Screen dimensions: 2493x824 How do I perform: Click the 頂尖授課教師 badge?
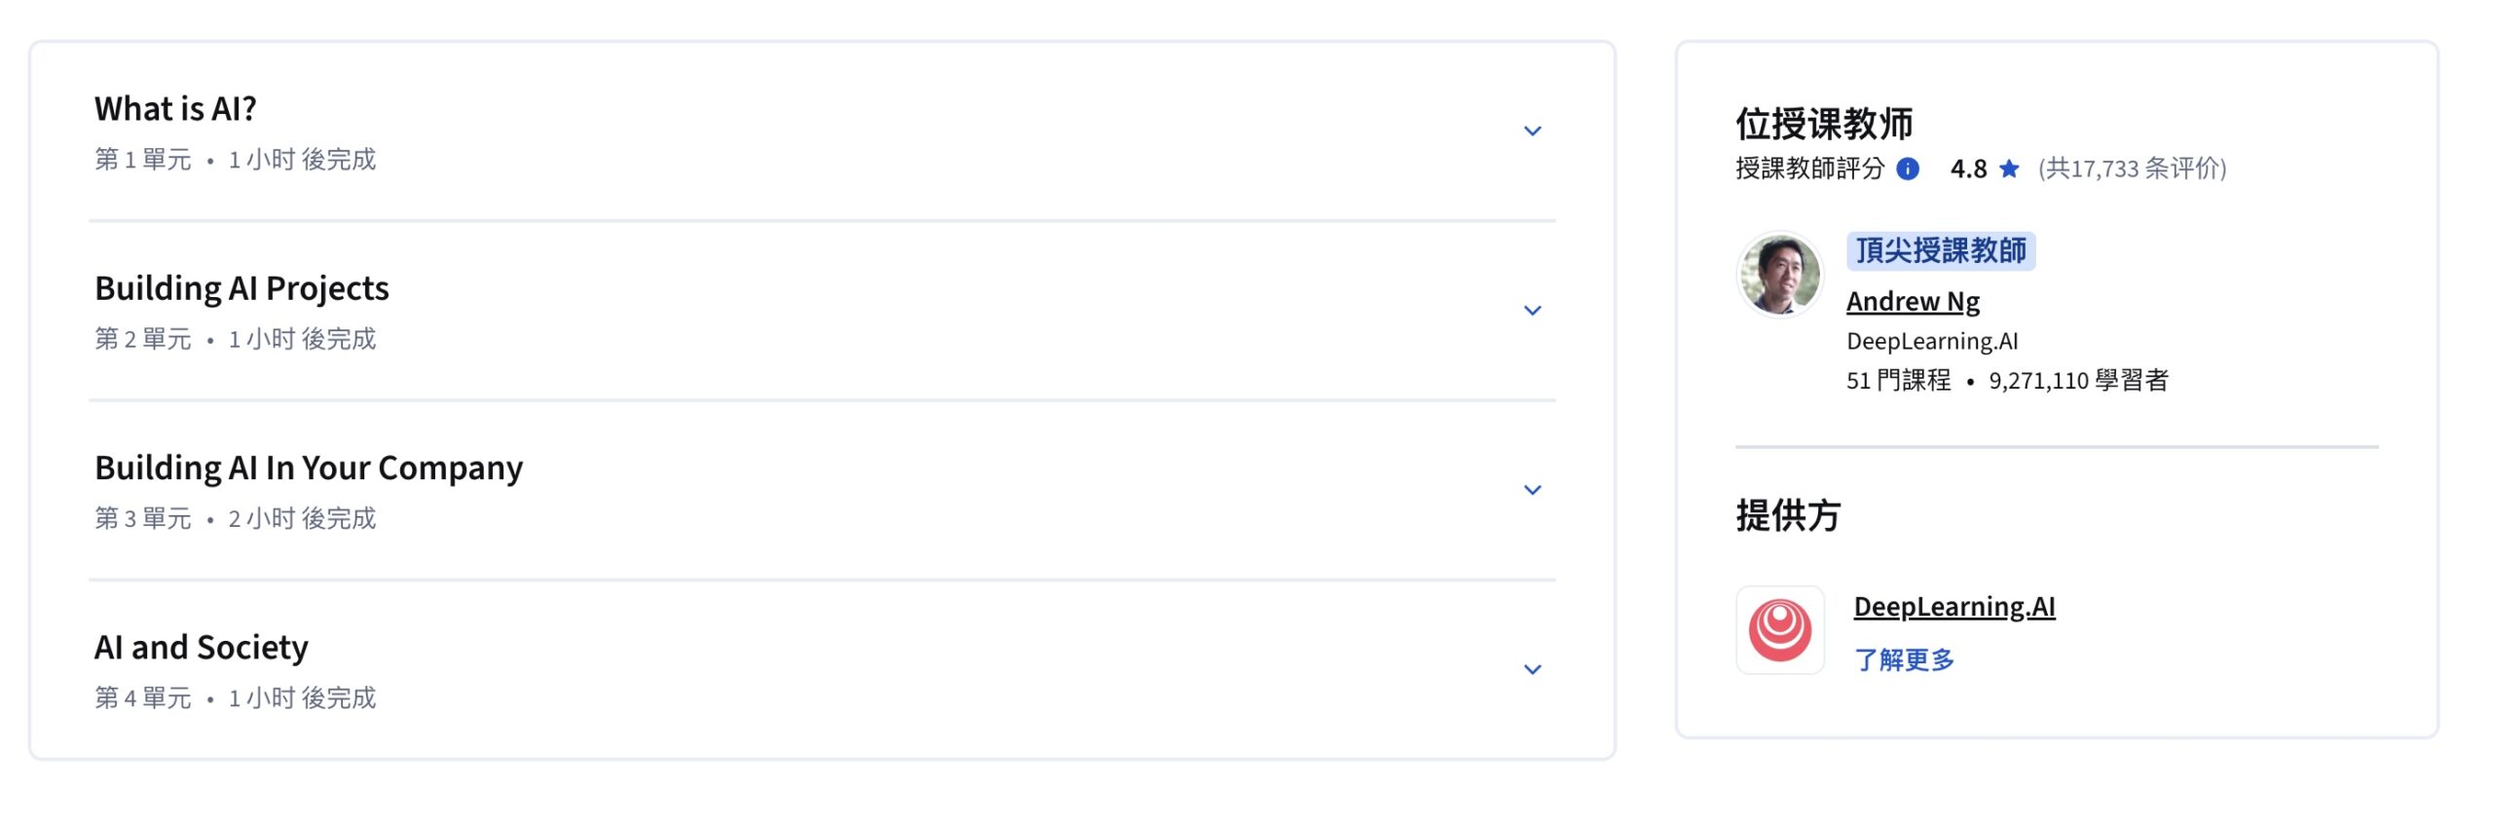1940,251
